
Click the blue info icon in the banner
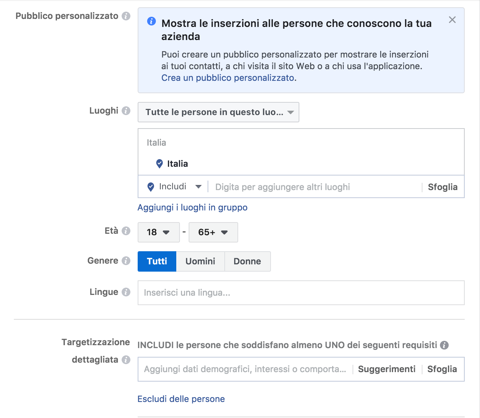tap(152, 22)
